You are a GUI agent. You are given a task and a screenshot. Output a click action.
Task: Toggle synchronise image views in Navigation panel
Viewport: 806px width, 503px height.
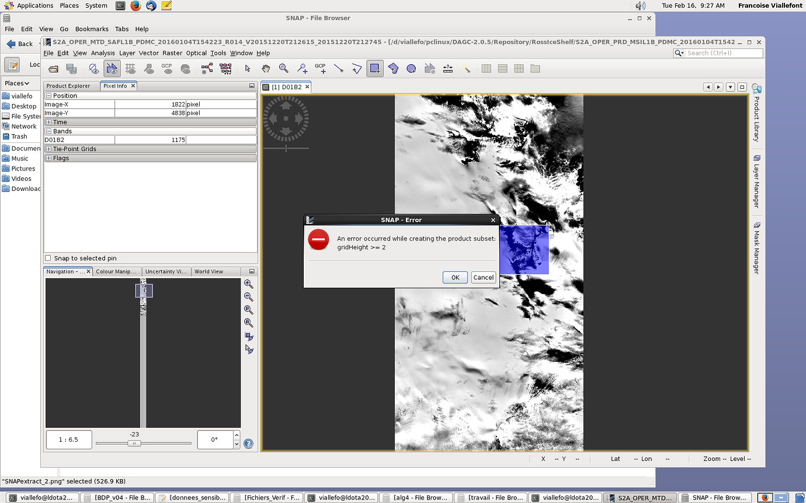[248, 337]
